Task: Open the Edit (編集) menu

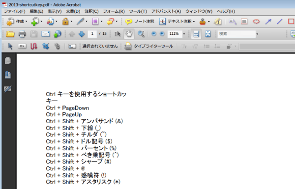Action: (36, 11)
